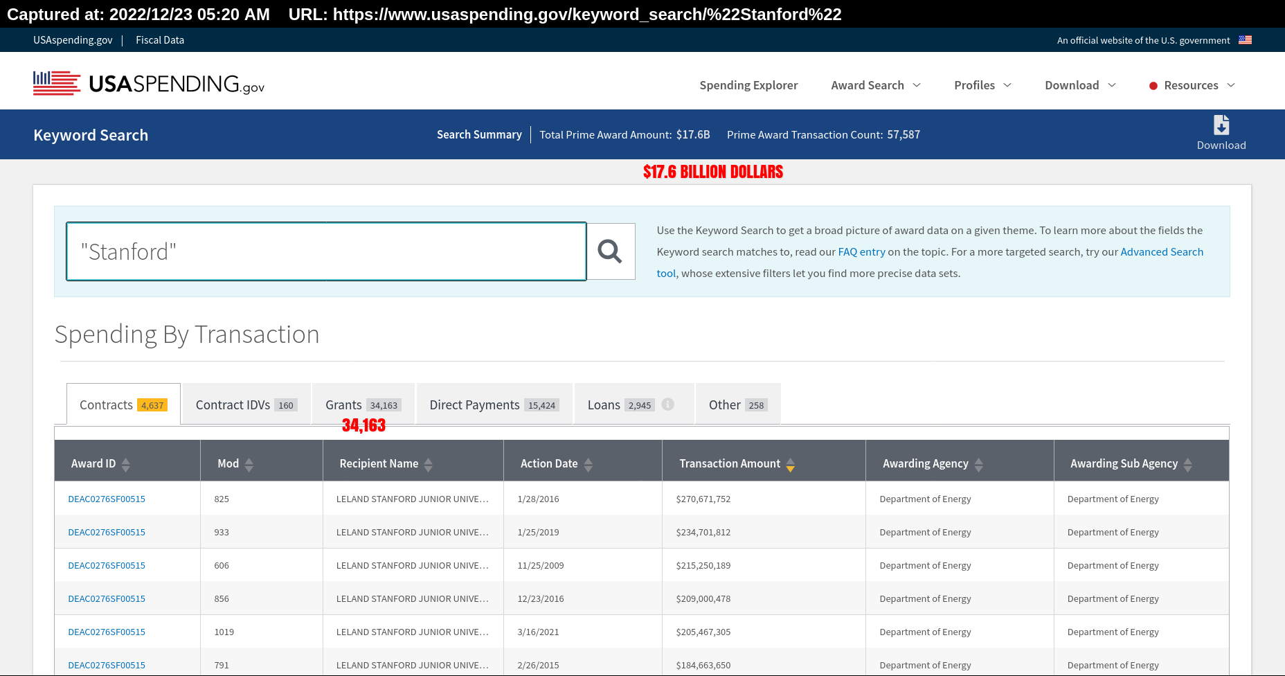Click Prime Award Transaction Count 57,587

coord(823,134)
